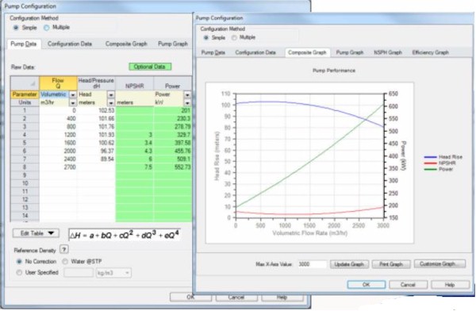
Task: Switch to Pump Graph tab in front window
Action: (x=350, y=52)
